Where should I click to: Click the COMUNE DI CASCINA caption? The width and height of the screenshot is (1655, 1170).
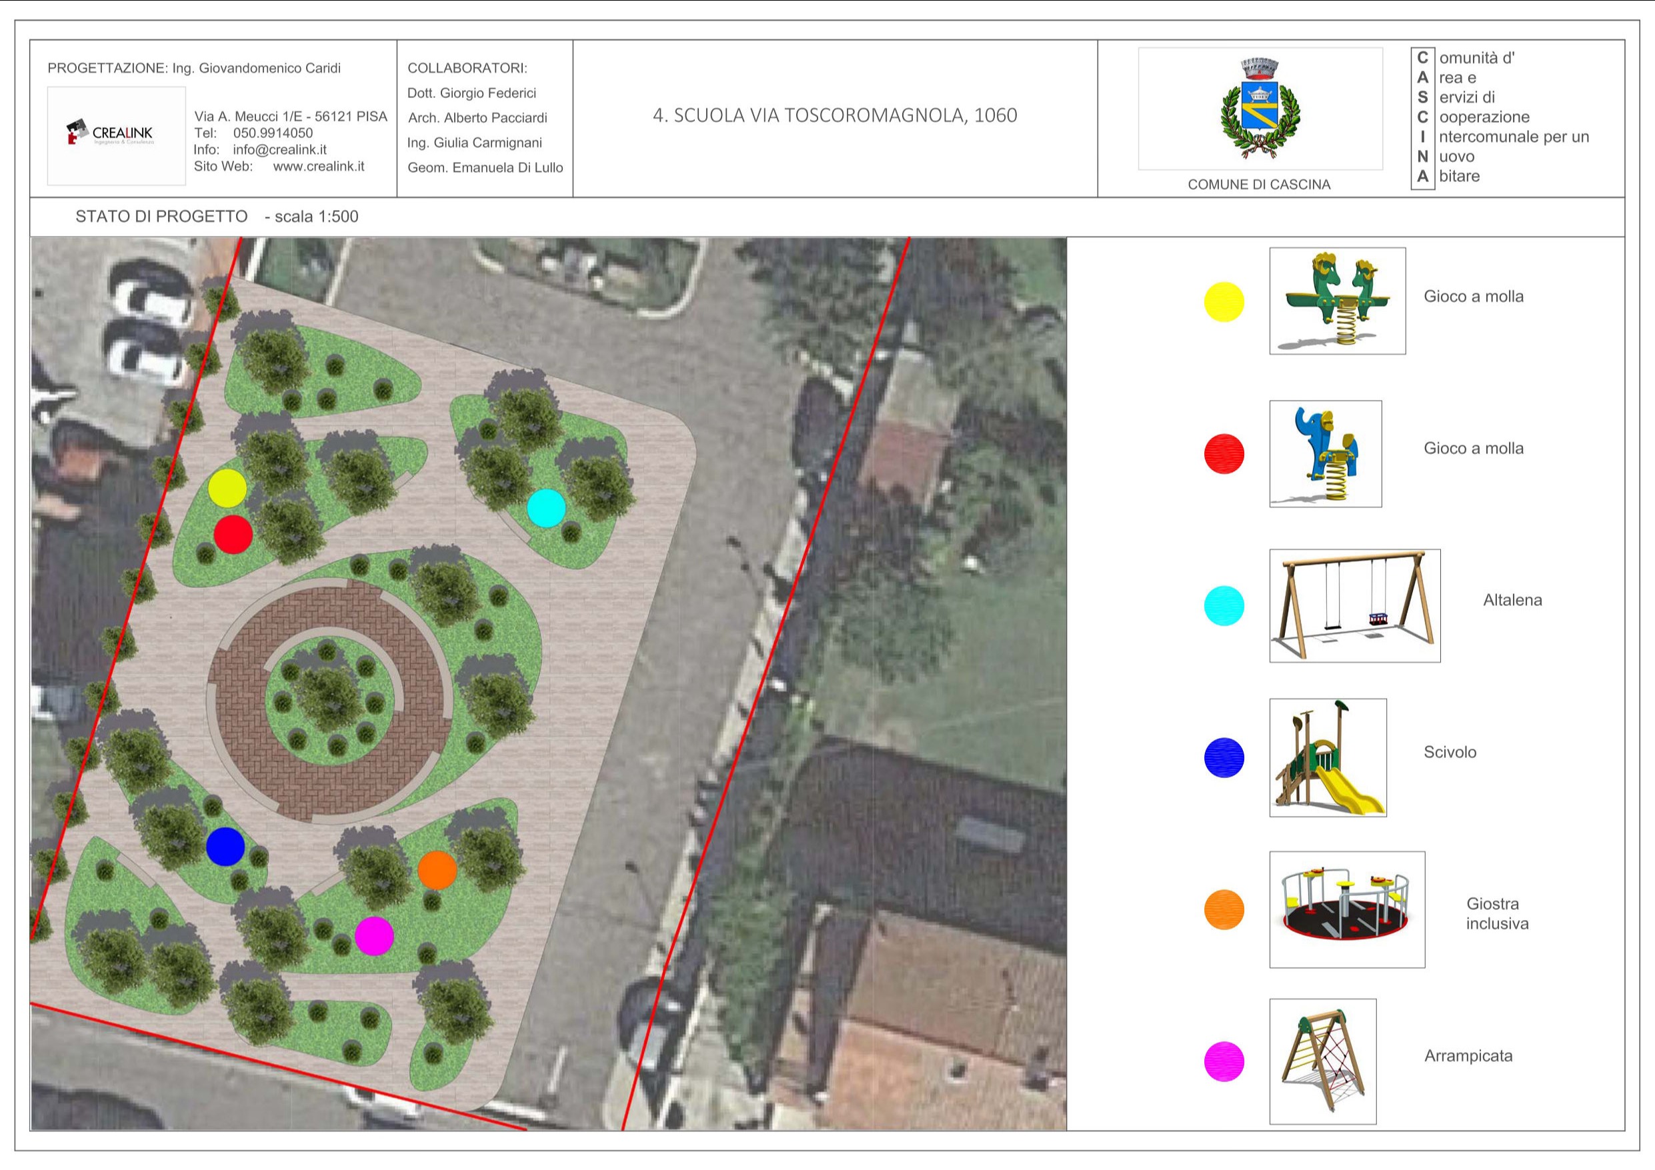click(1260, 185)
